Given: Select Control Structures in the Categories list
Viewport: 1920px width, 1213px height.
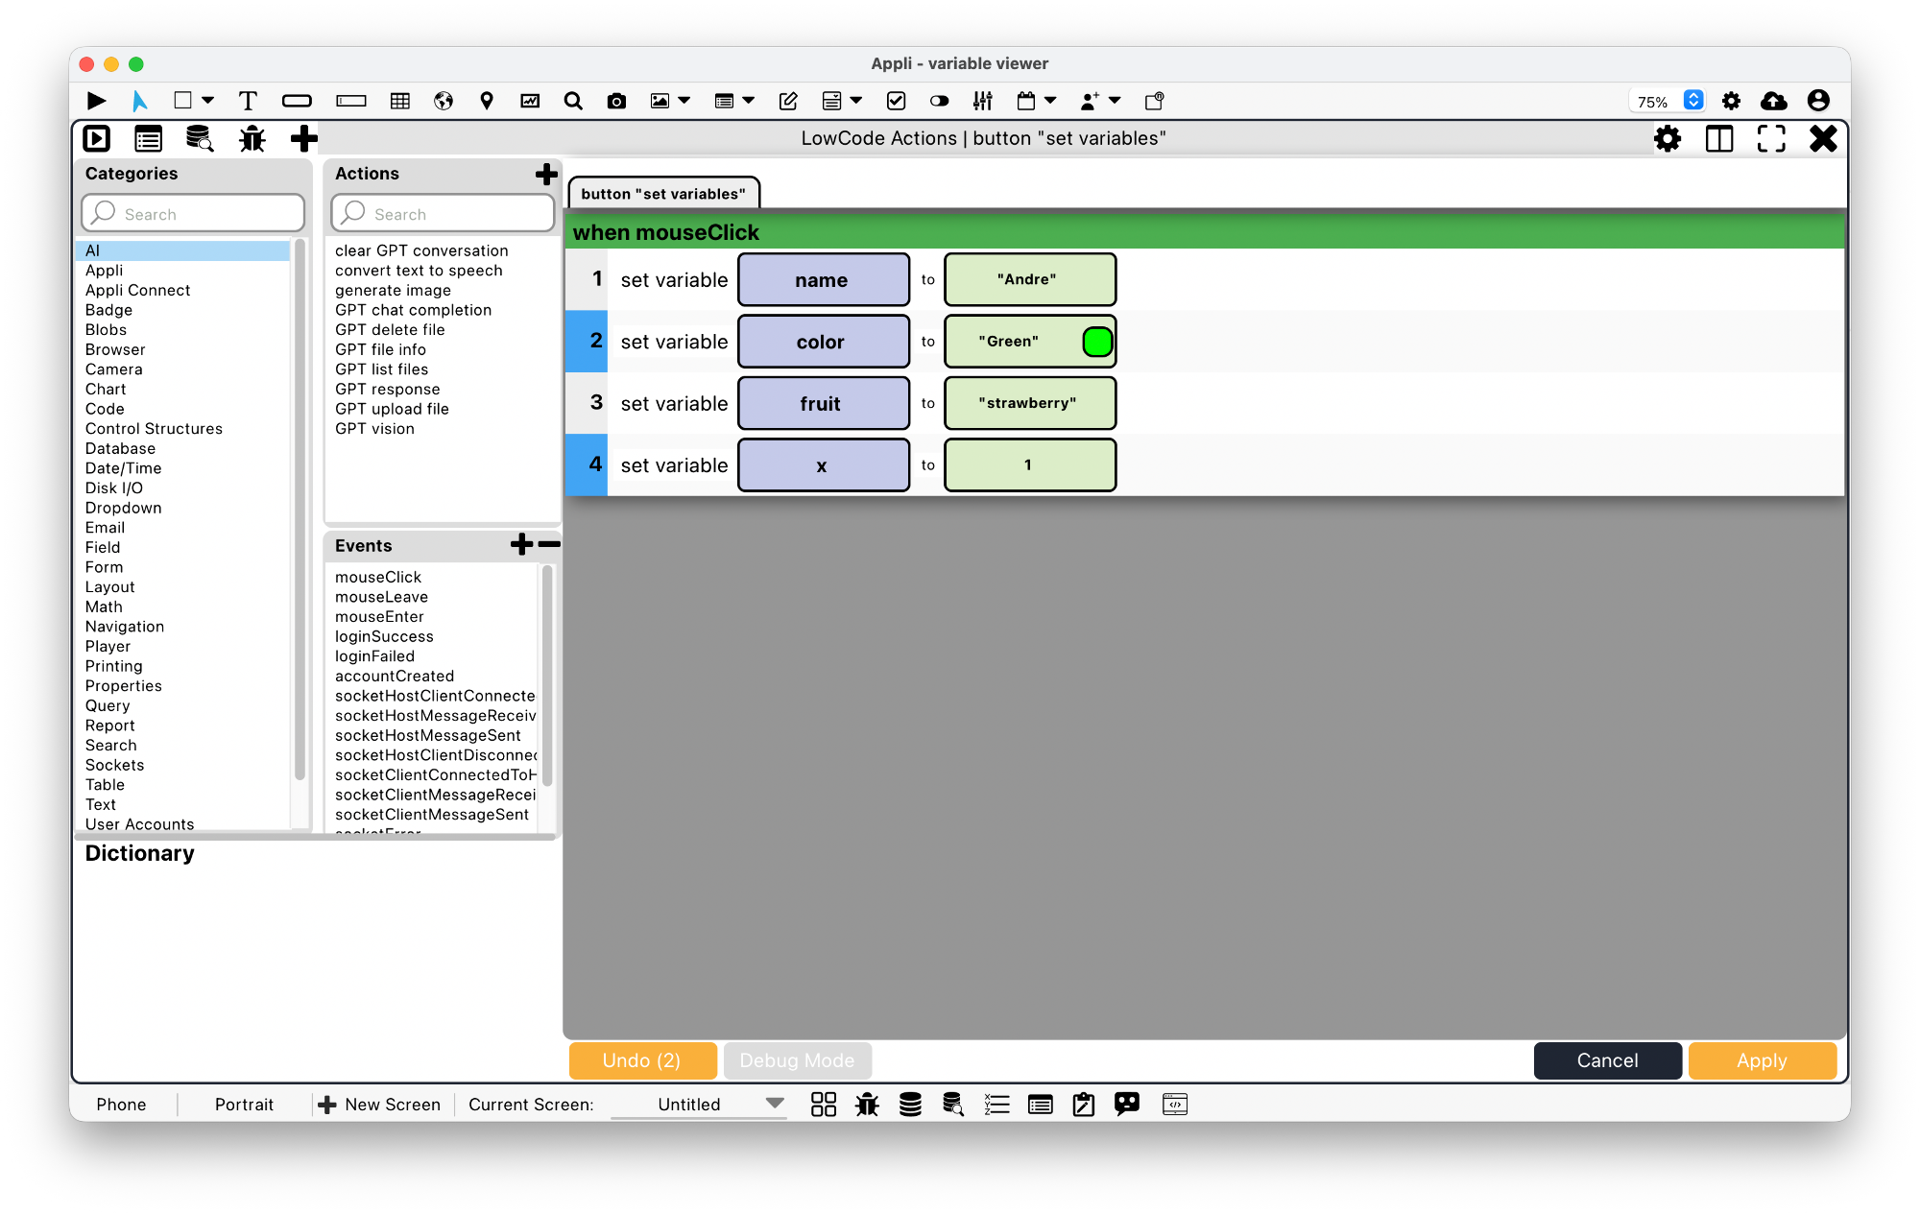Looking at the screenshot, I should (154, 429).
